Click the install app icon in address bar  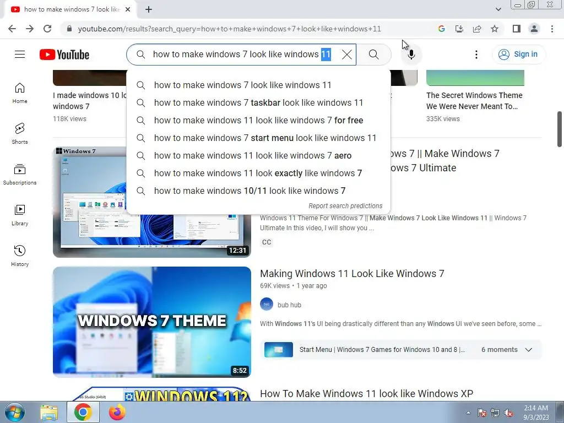pyautogui.click(x=459, y=29)
